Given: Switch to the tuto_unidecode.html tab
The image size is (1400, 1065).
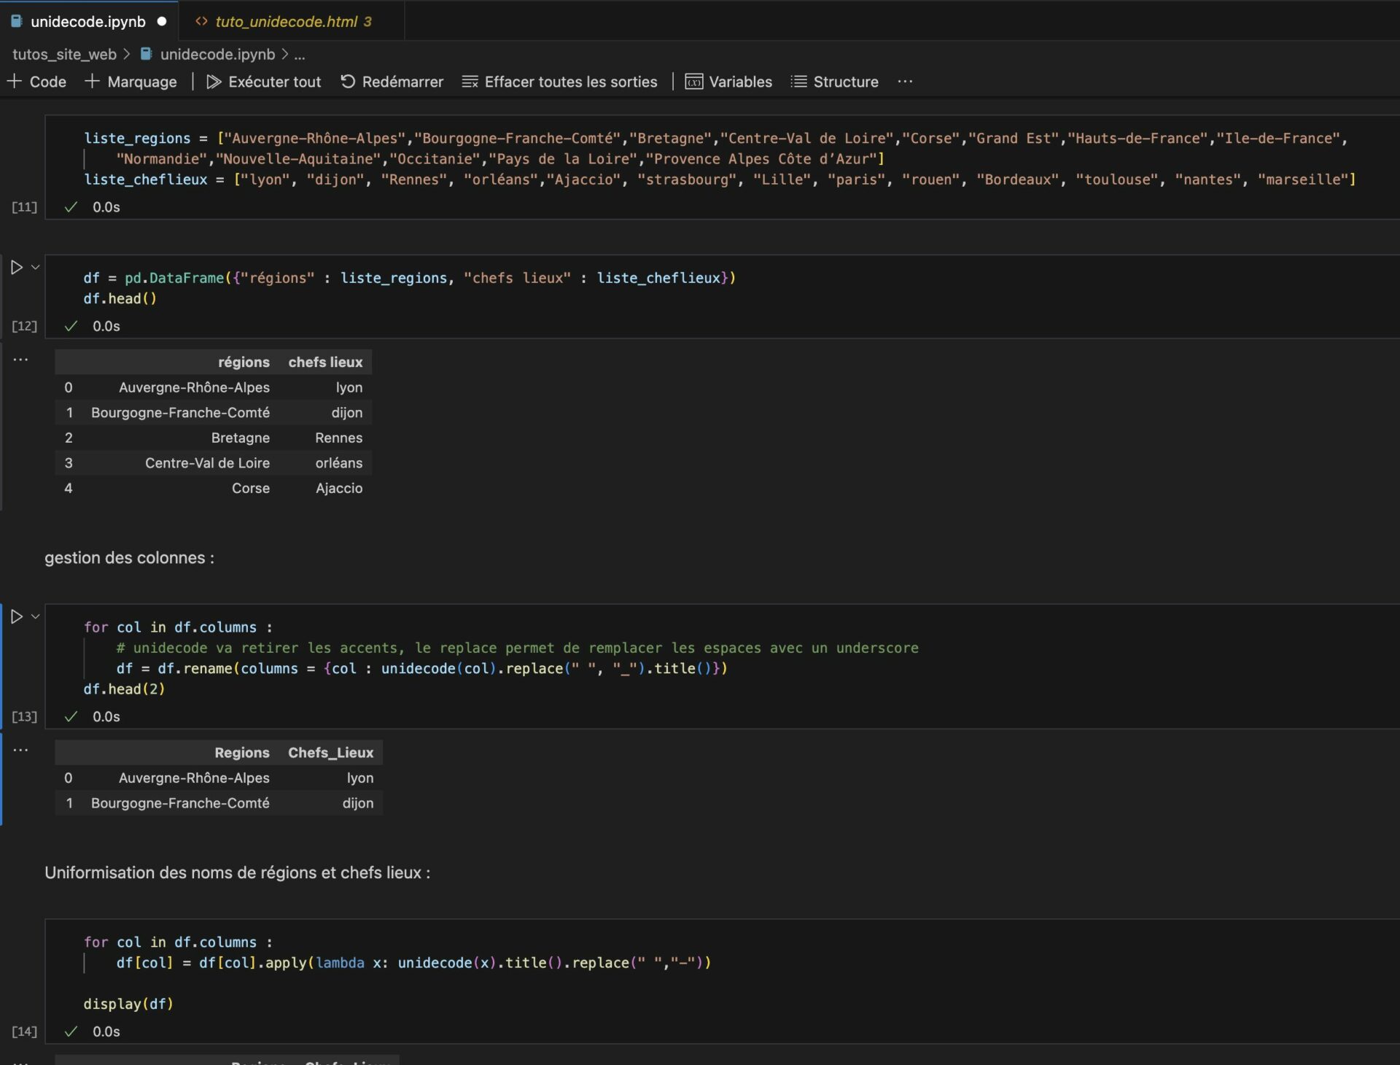Looking at the screenshot, I should pos(286,22).
